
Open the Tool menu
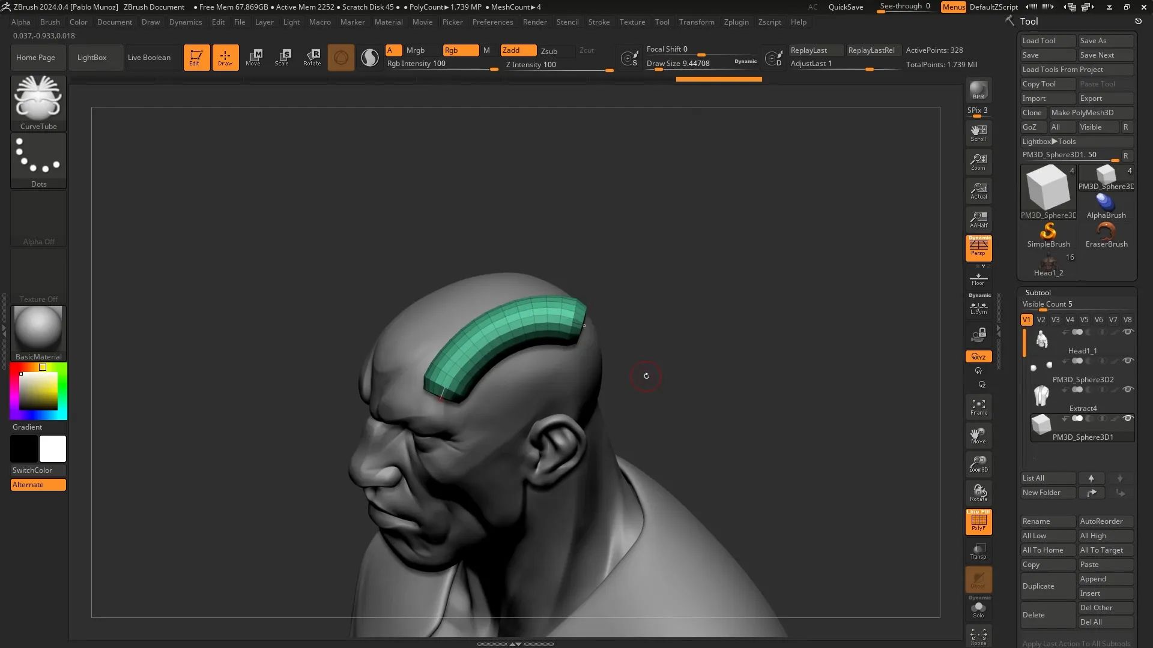click(662, 22)
